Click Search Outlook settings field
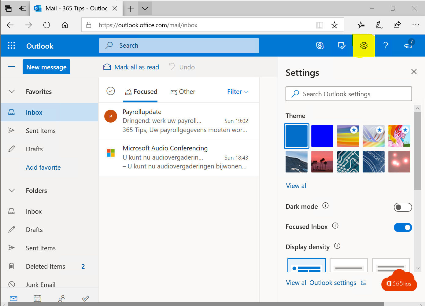The height and width of the screenshot is (306, 425). [349, 94]
